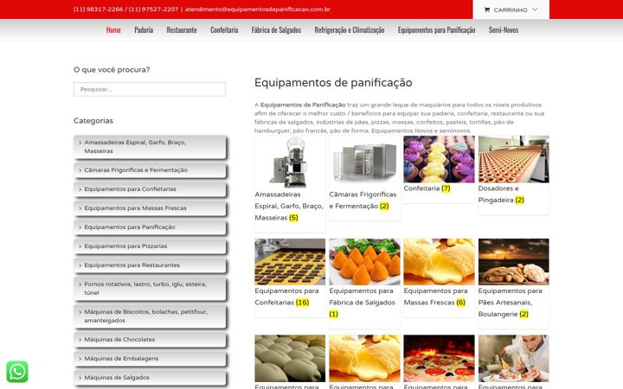Viewport: 623px width, 389px height.
Task: Open Câmaras Frigoríficas e Fermentação sidebar category
Action: tap(150, 170)
